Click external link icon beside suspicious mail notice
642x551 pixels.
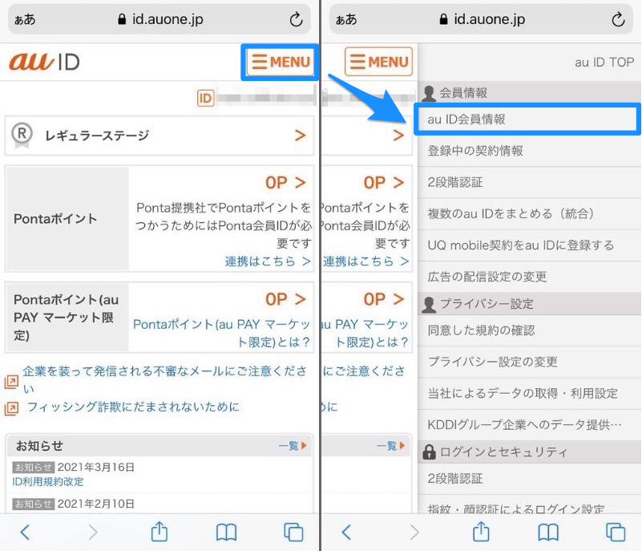point(11,382)
